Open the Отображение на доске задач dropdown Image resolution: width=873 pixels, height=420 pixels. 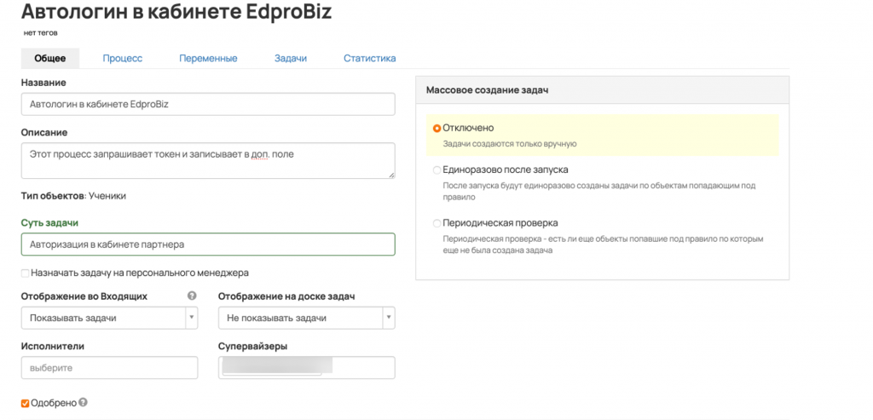[307, 319]
